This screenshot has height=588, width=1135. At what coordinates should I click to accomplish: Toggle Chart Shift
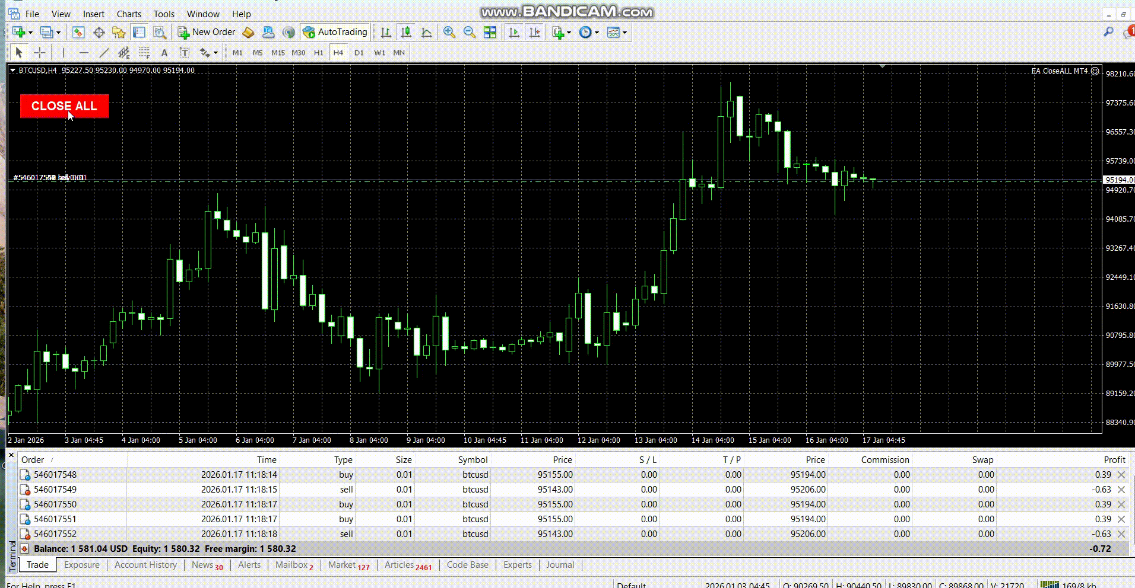click(535, 32)
